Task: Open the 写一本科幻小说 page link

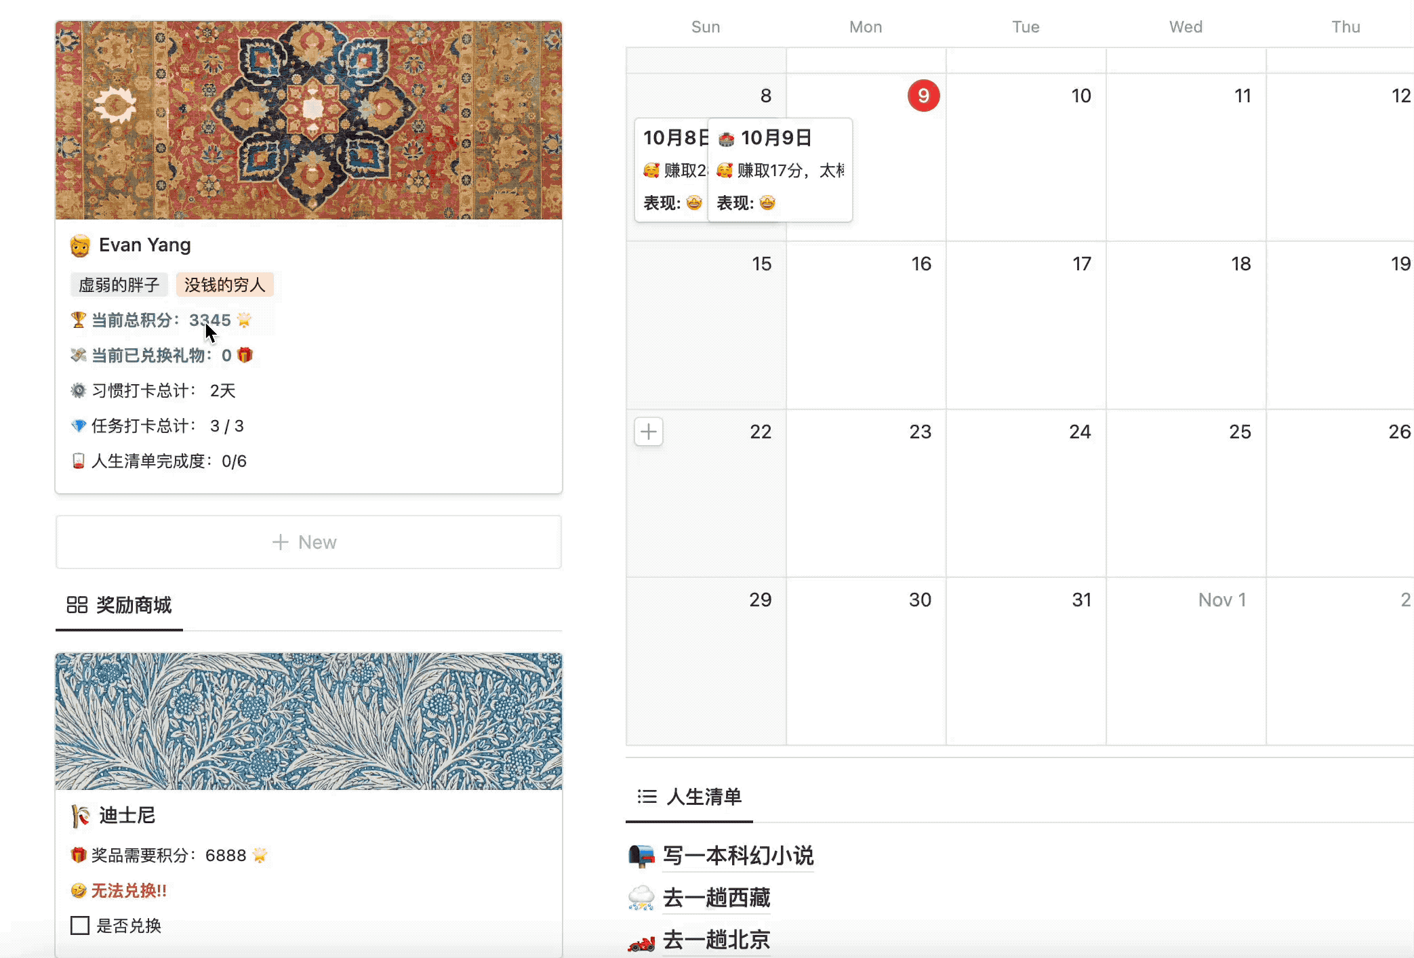Action: coord(738,856)
